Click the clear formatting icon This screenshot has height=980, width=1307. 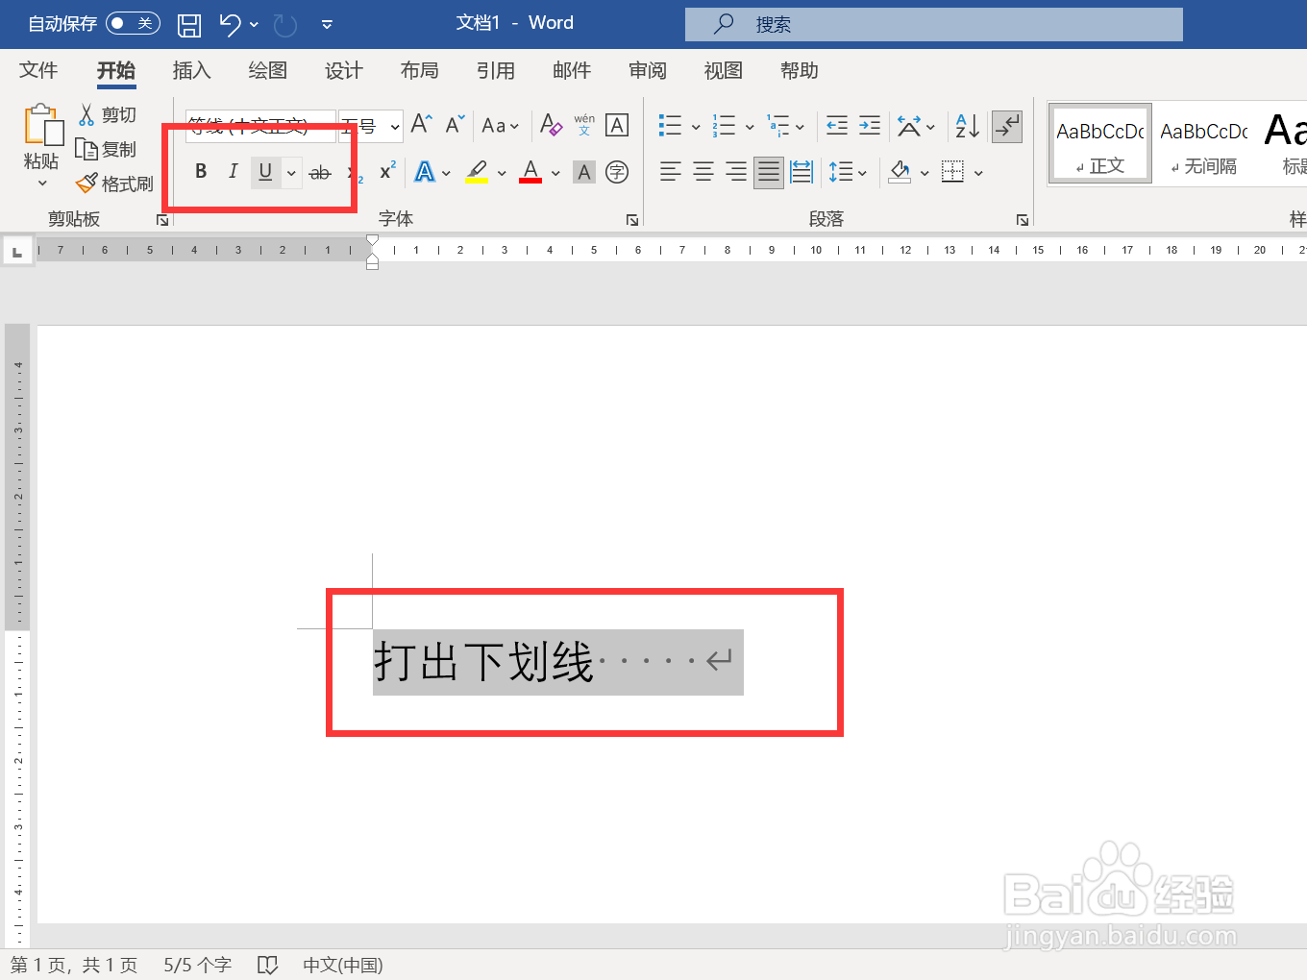coord(551,124)
